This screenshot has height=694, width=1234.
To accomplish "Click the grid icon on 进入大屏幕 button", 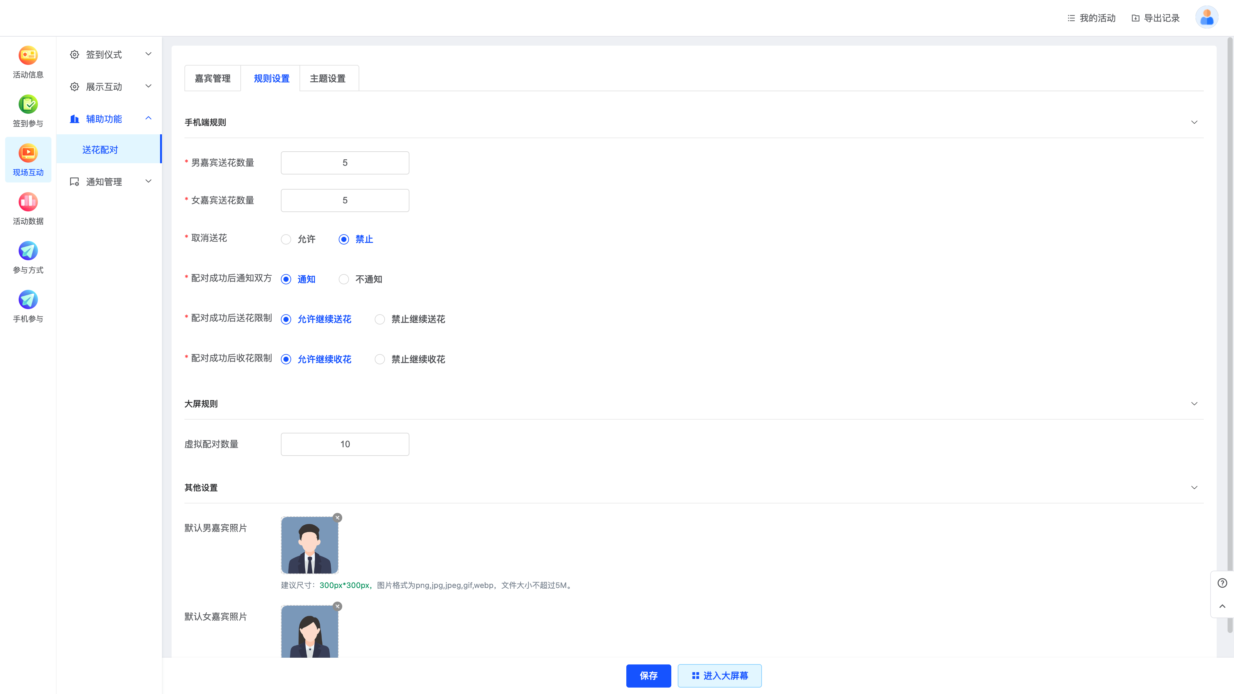I will 695,676.
